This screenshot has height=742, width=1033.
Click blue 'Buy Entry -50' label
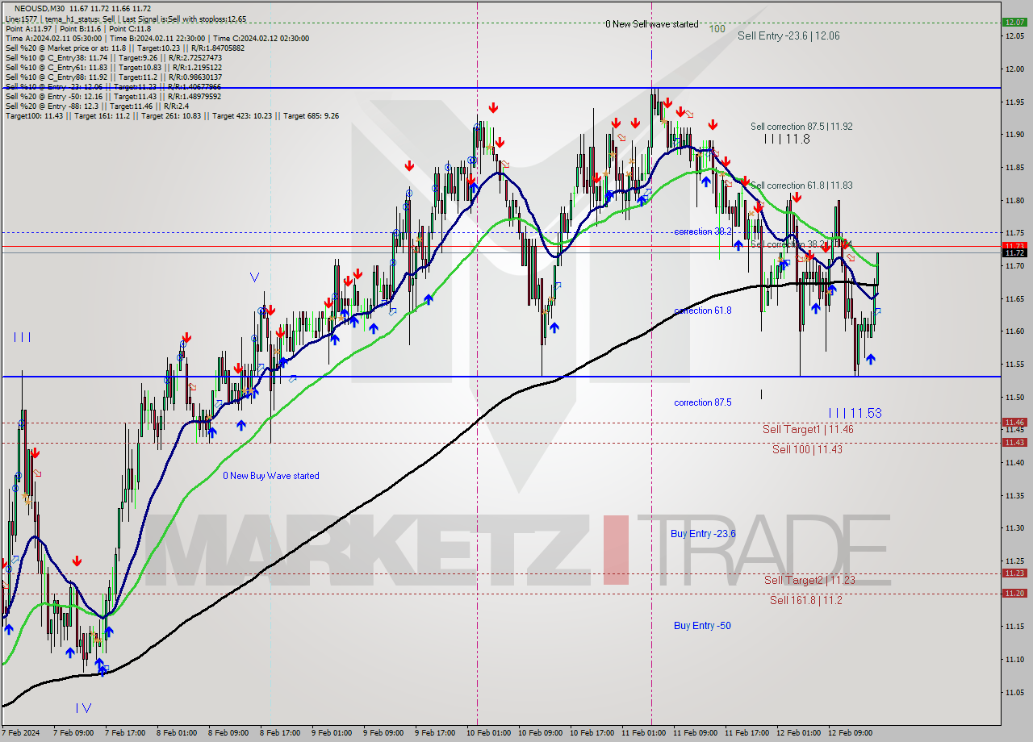click(702, 626)
